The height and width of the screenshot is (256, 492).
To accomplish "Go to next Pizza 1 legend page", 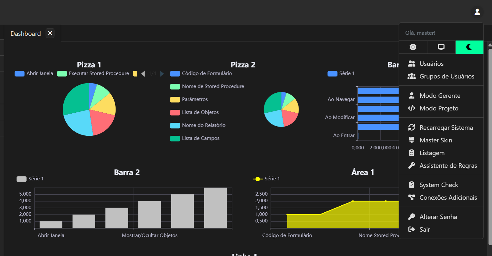I will [x=162, y=73].
